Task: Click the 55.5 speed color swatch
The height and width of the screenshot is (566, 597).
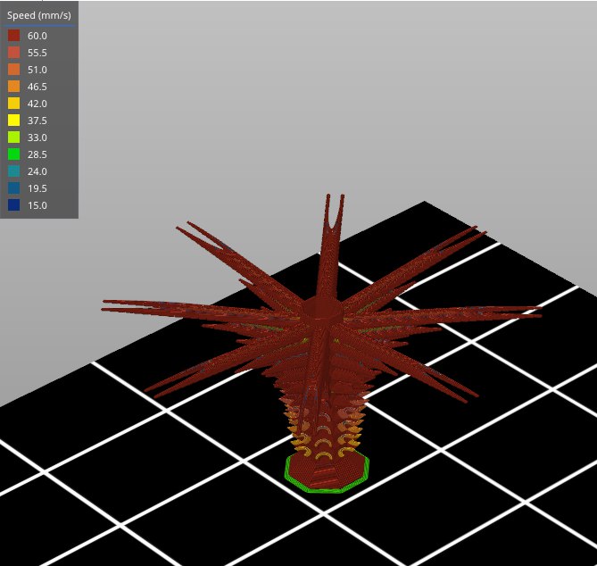Action: click(13, 53)
